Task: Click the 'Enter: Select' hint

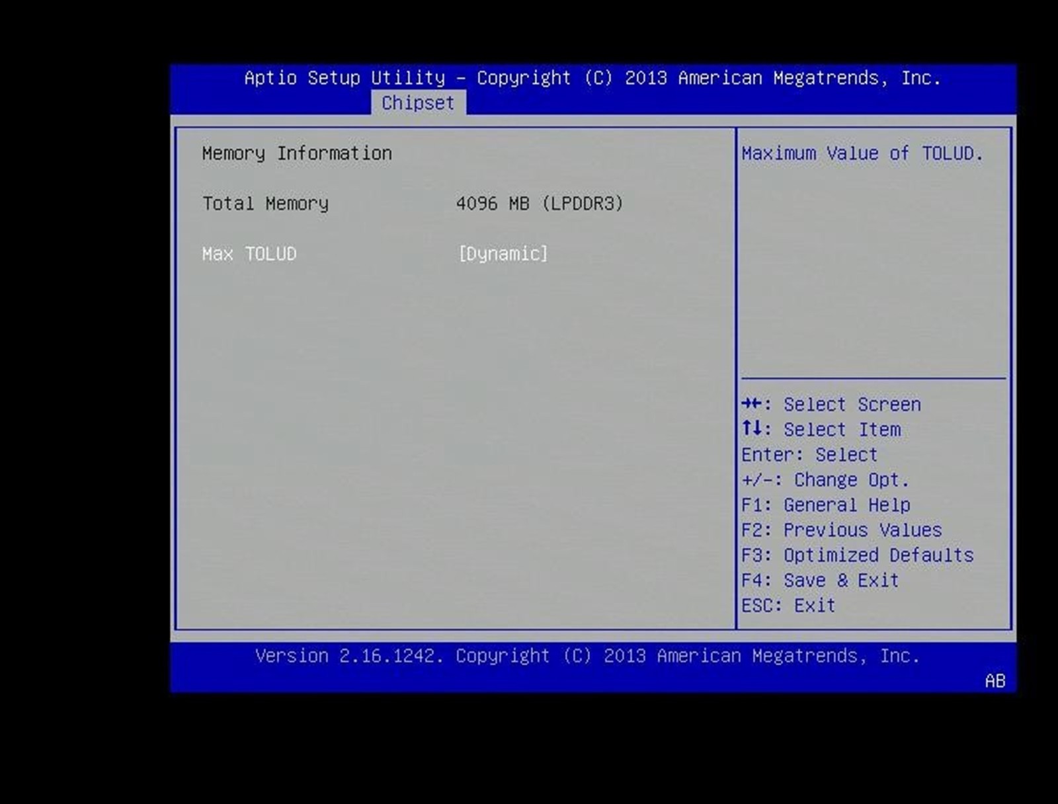Action: click(809, 455)
